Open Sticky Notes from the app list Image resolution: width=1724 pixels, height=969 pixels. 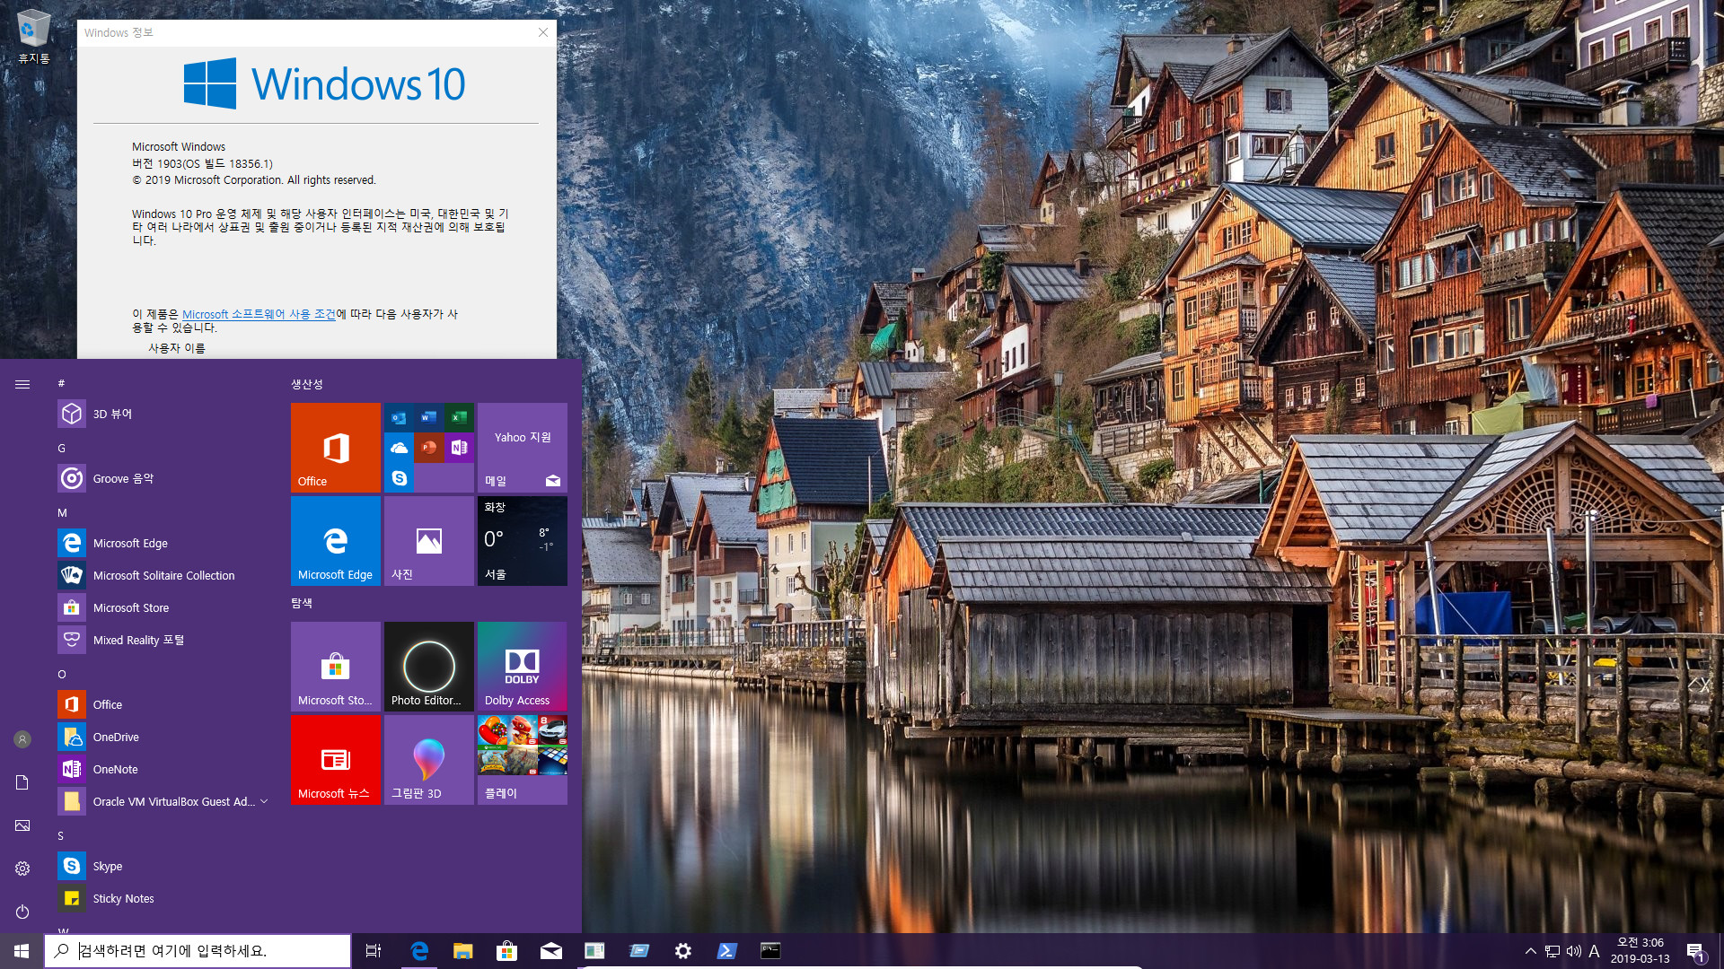pyautogui.click(x=162, y=898)
